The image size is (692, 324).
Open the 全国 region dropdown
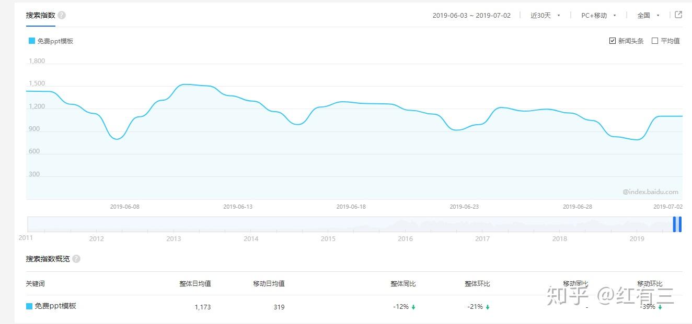pos(648,16)
